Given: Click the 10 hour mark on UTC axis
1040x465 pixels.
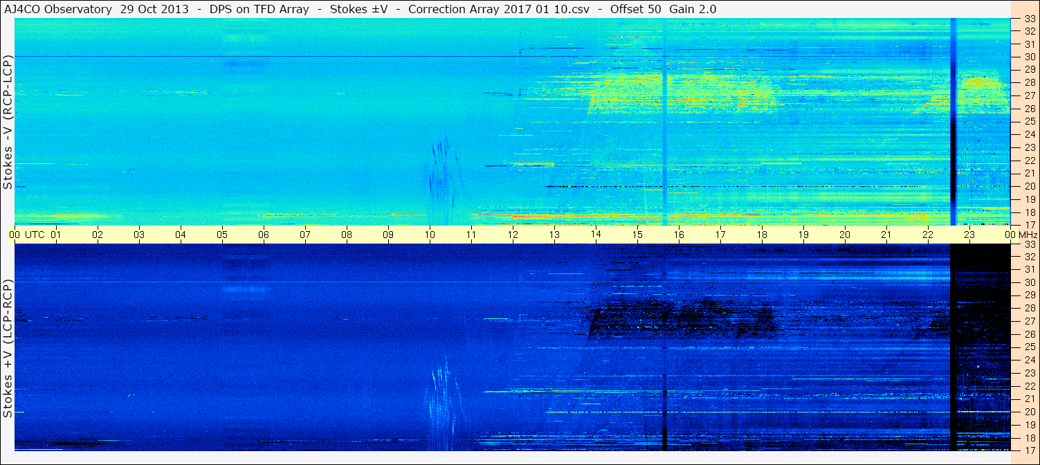Looking at the screenshot, I should tap(430, 235).
